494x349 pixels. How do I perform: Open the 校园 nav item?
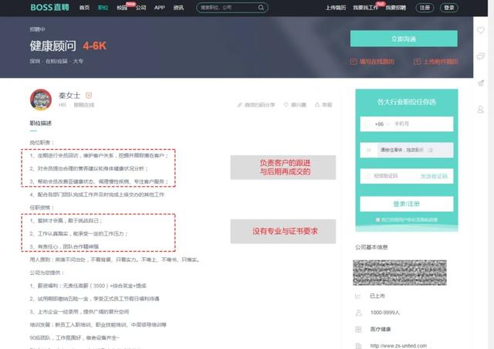(x=122, y=8)
